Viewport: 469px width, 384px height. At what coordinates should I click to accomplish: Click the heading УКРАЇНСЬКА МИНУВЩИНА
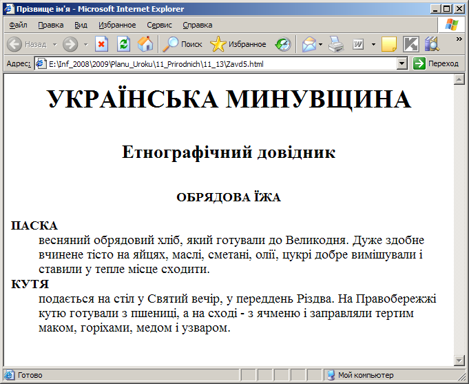pyautogui.click(x=230, y=99)
